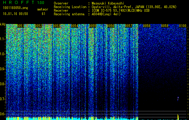189x120 pixels.
Task: Click the 1.1 frequency axis label
Action: [2, 39]
